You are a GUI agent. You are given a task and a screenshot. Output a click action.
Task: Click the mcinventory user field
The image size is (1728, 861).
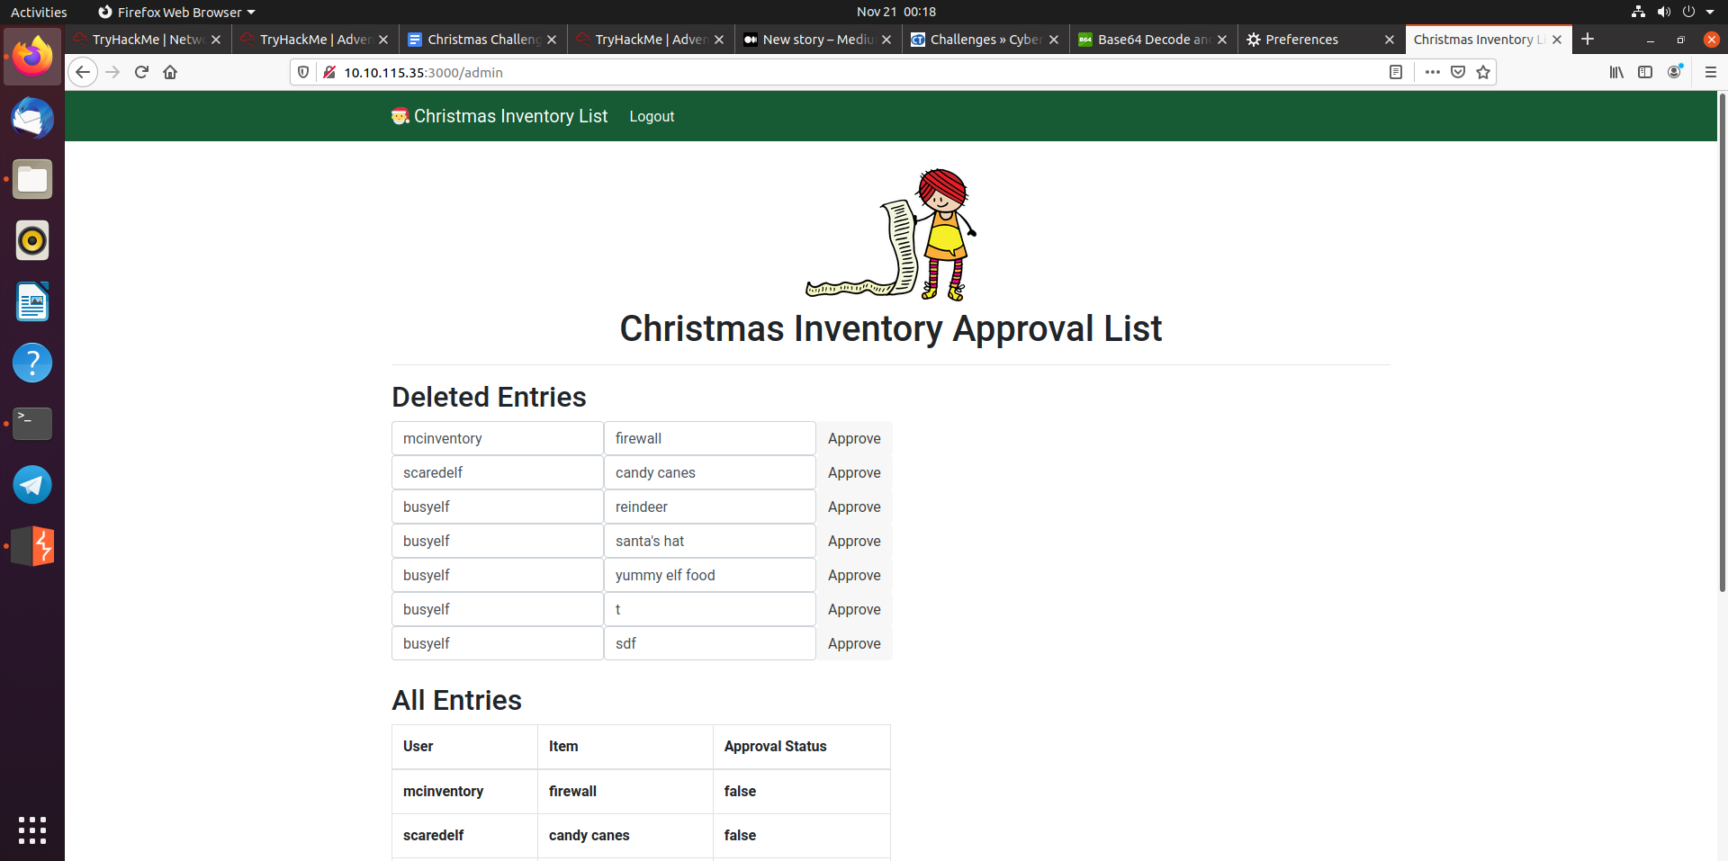(498, 438)
